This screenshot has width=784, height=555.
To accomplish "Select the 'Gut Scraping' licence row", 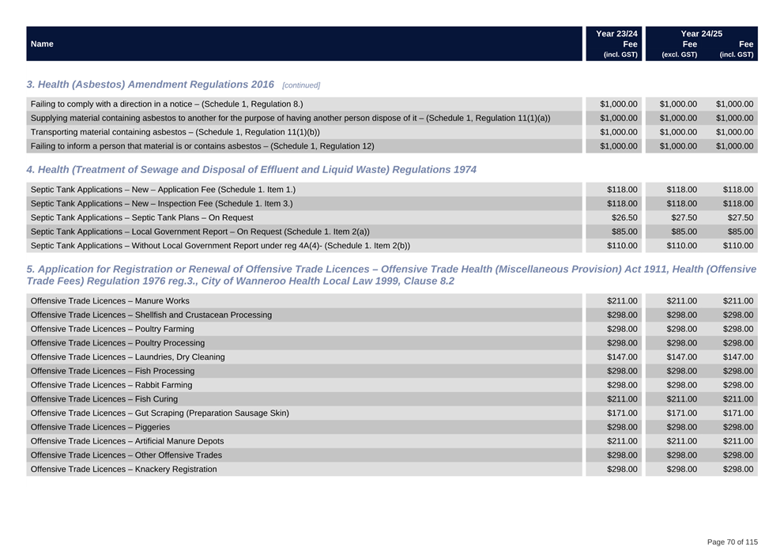I will pyautogui.click(x=159, y=413).
